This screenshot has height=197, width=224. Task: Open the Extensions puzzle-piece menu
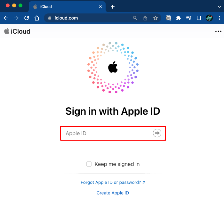click(179, 18)
